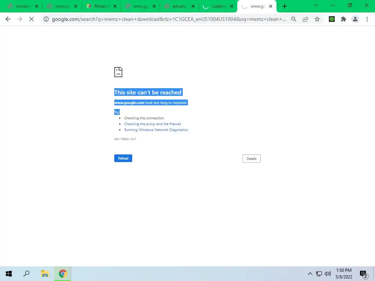Click Chrome icon in taskbar
Viewport: 375px width, 281px height.
(63, 274)
